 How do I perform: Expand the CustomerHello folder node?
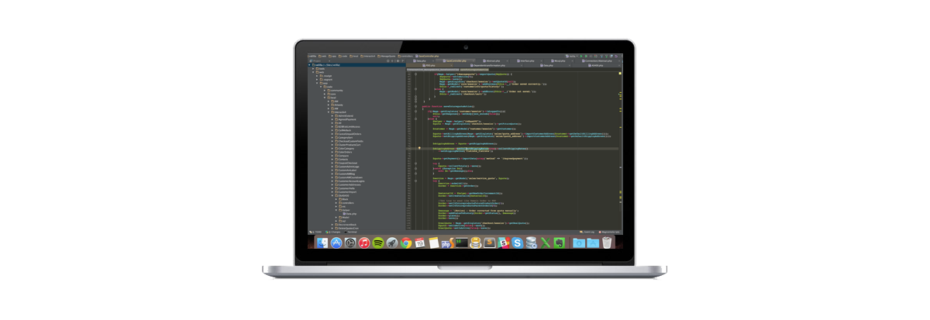(332, 188)
